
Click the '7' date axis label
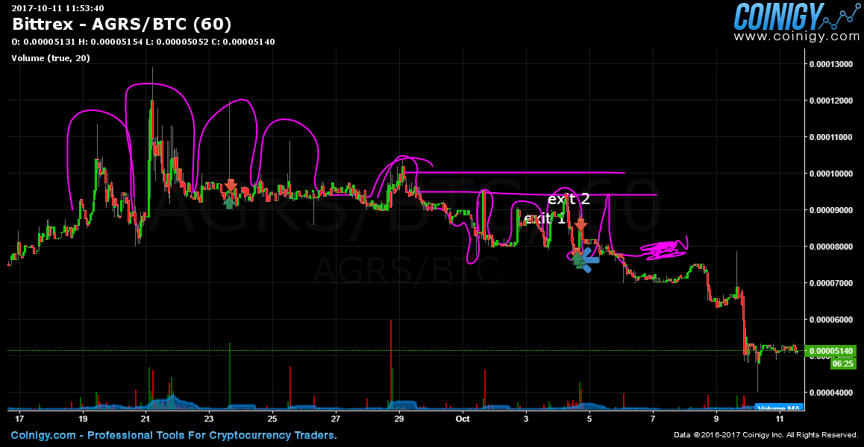(653, 419)
